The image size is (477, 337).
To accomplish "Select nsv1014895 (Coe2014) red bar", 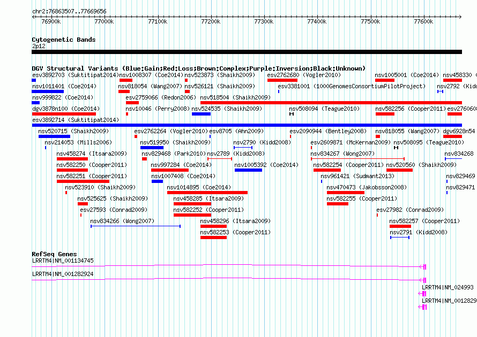I will (207, 193).
